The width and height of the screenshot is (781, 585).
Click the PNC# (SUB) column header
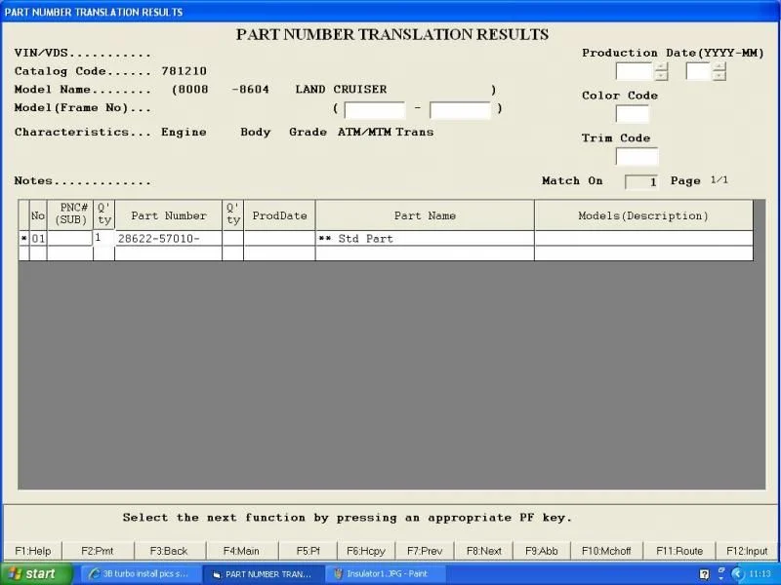[x=70, y=214]
